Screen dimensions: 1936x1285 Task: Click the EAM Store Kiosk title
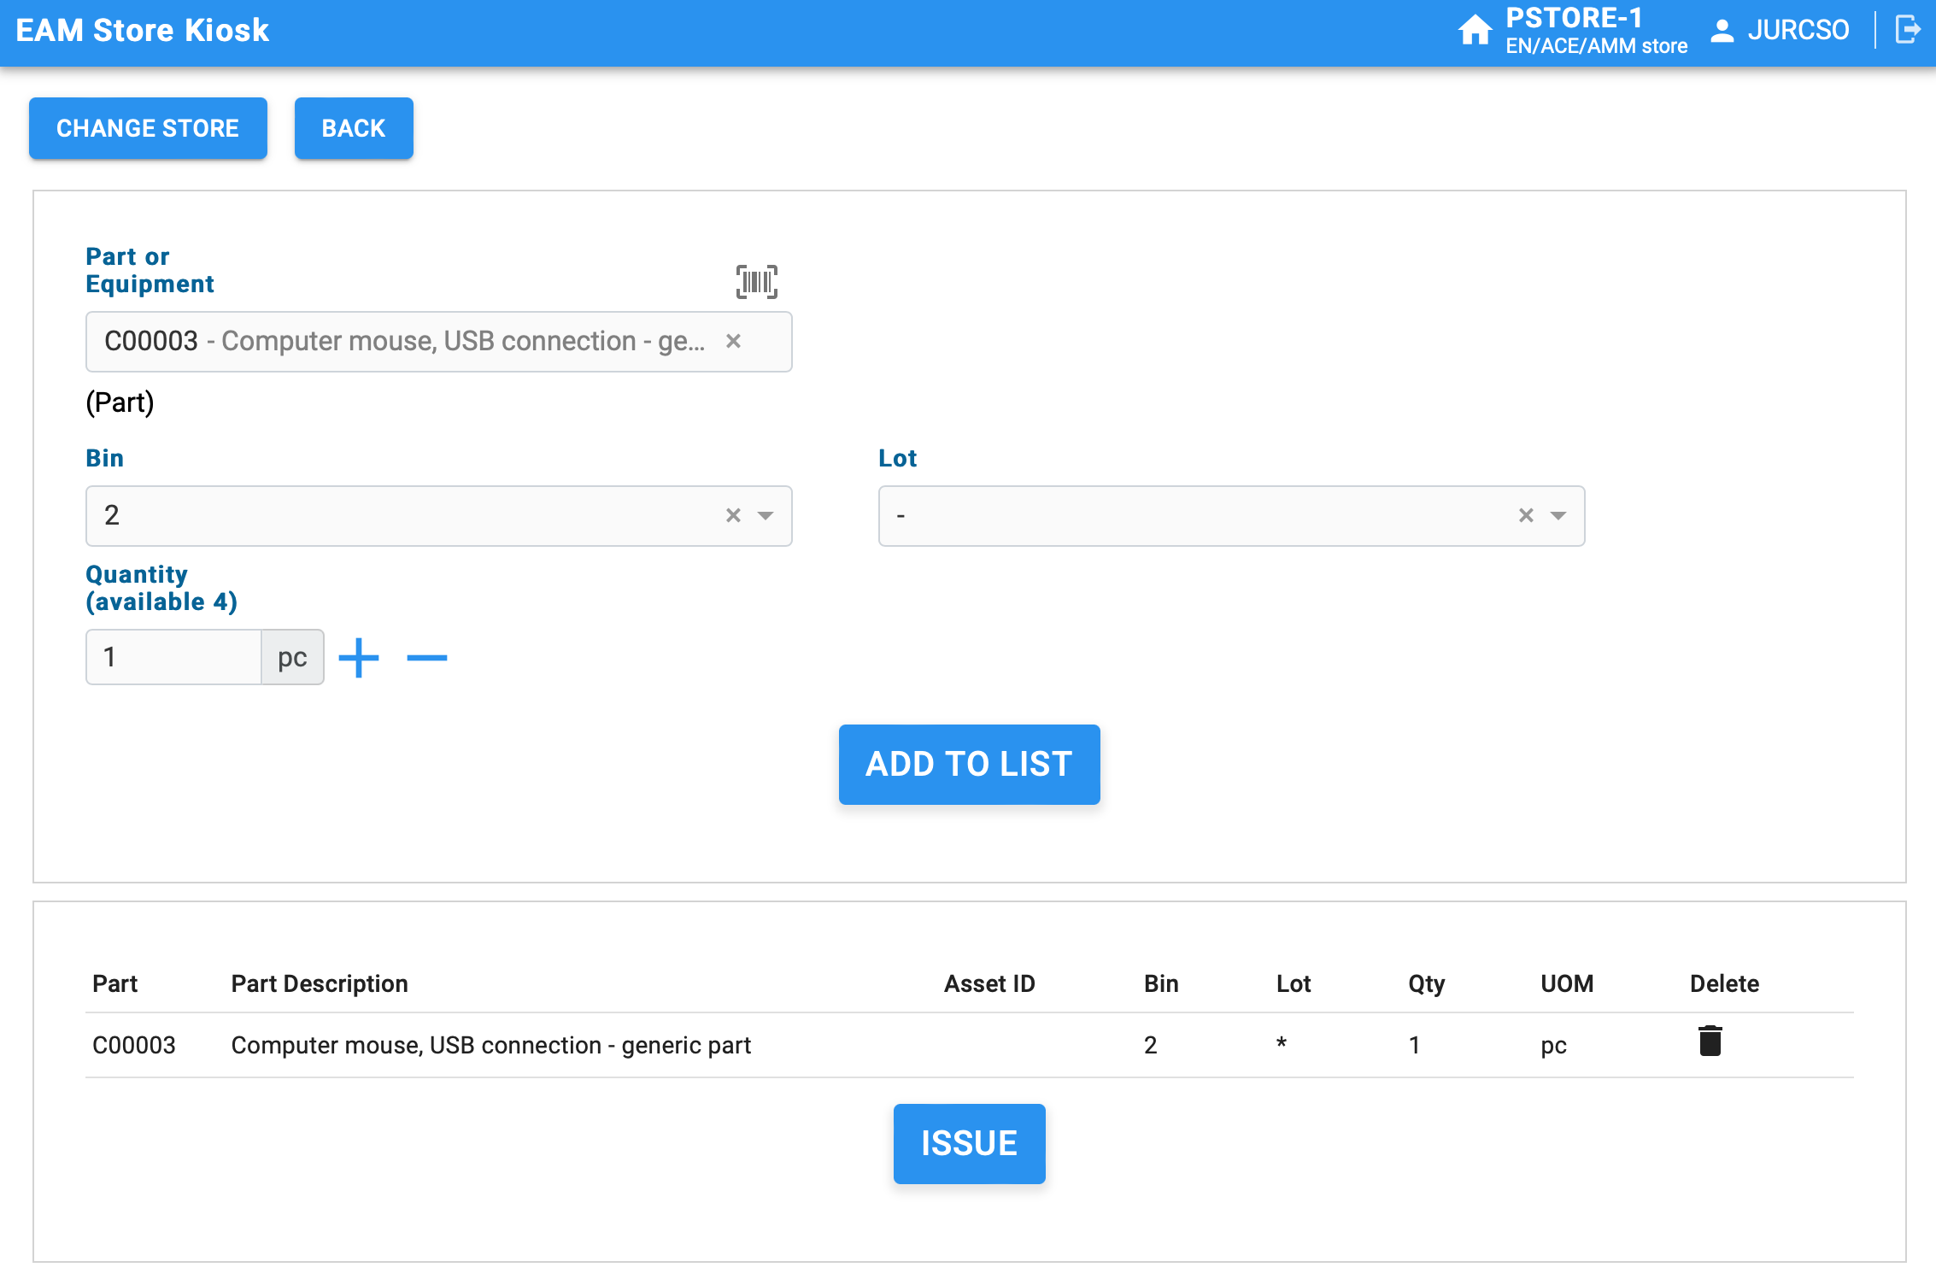click(143, 31)
